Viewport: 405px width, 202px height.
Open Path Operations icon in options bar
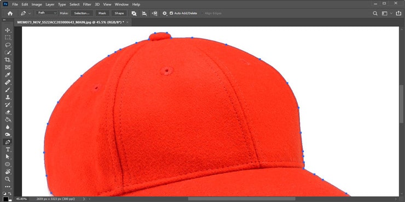pos(134,14)
